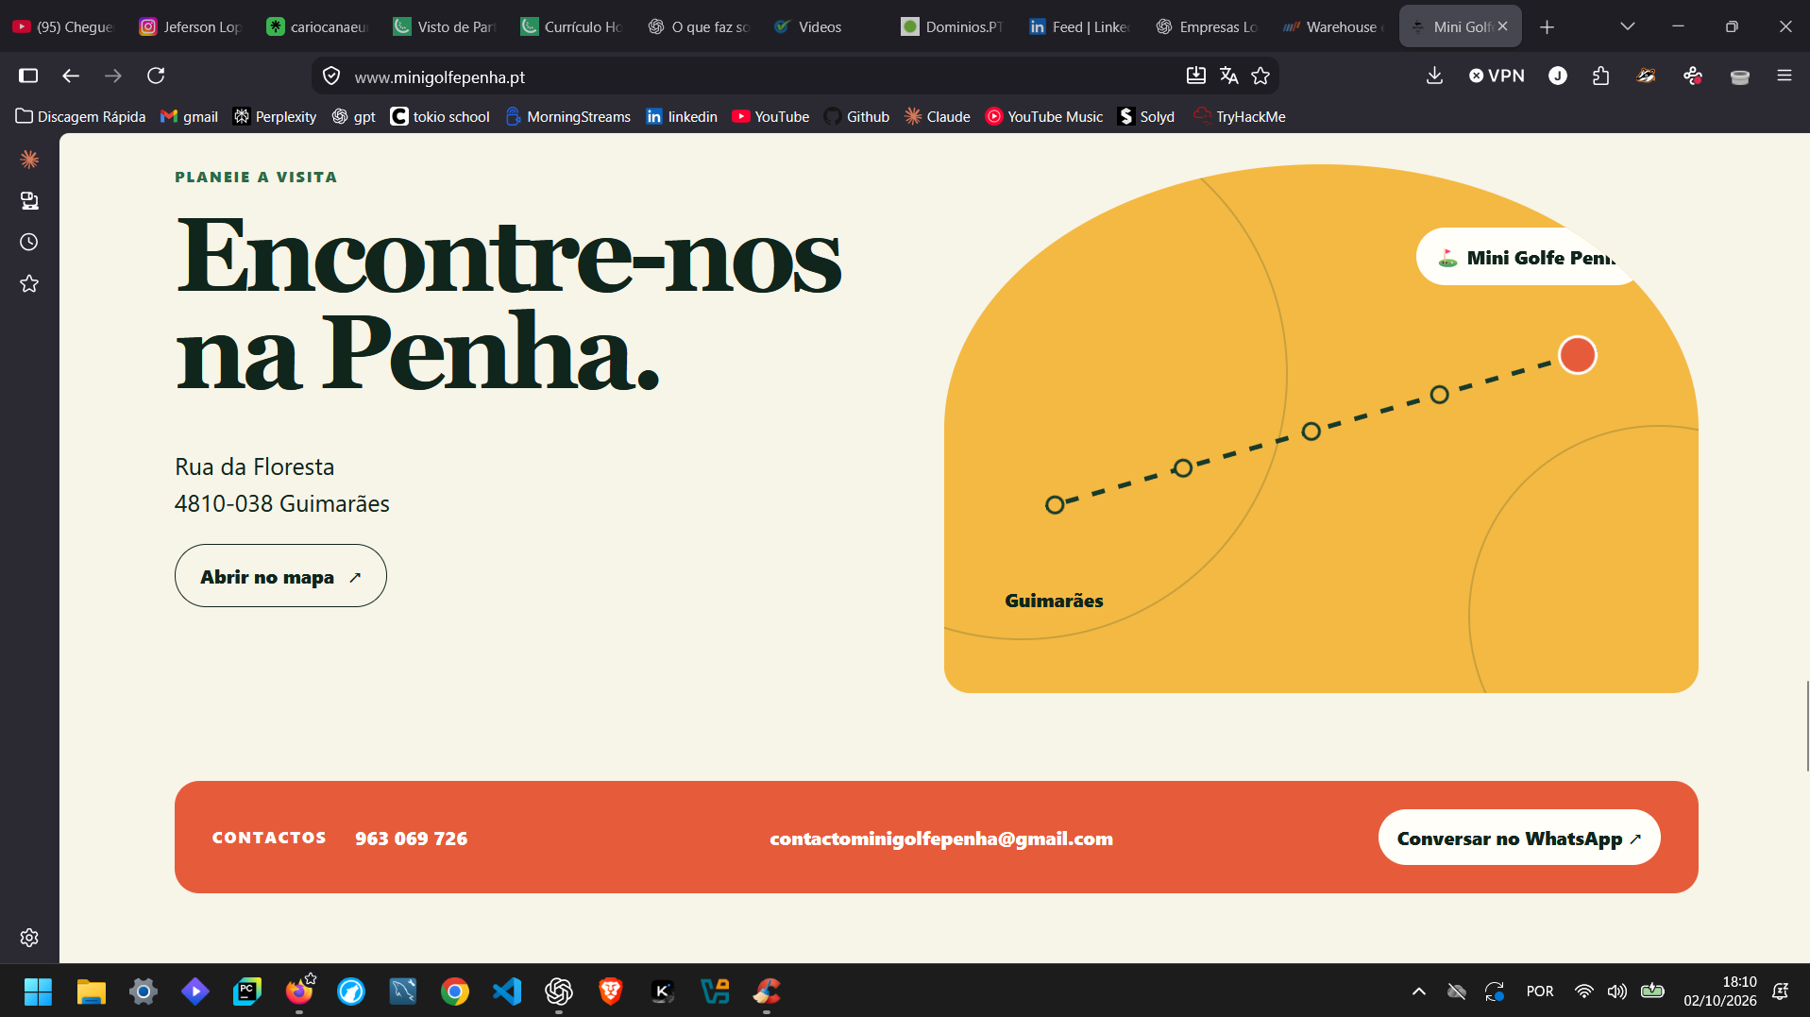Screen dimensions: 1810x1017
Task: Open the Discagem Rápida bookmarks folder
Action: pos(81,116)
